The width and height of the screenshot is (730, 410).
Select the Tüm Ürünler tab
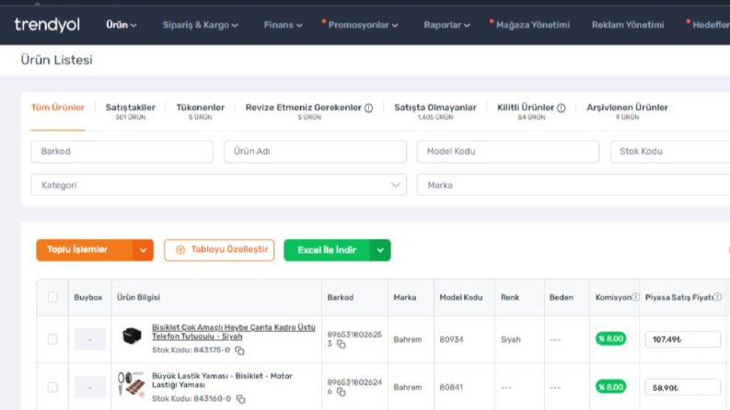pos(58,108)
